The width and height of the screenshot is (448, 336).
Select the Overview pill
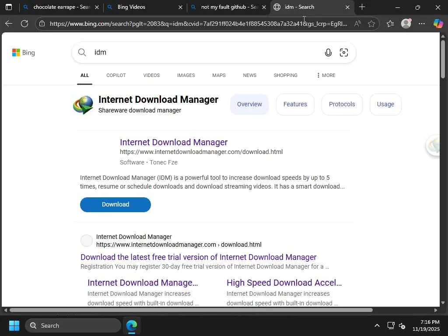pos(249,104)
